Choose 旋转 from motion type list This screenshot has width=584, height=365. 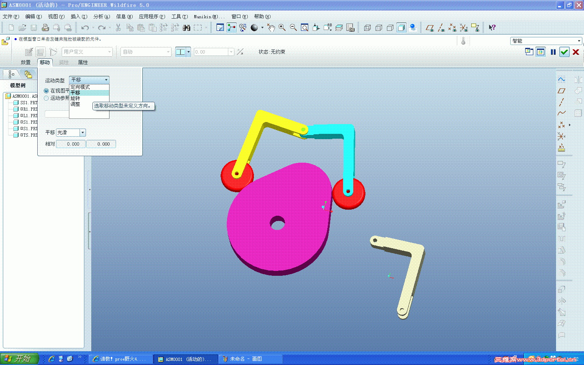89,99
